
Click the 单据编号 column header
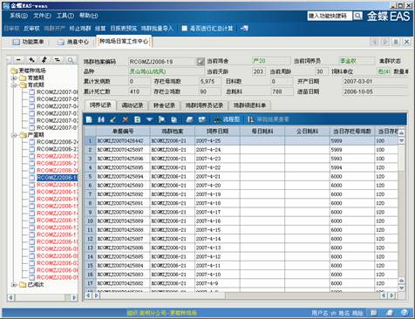click(x=123, y=132)
